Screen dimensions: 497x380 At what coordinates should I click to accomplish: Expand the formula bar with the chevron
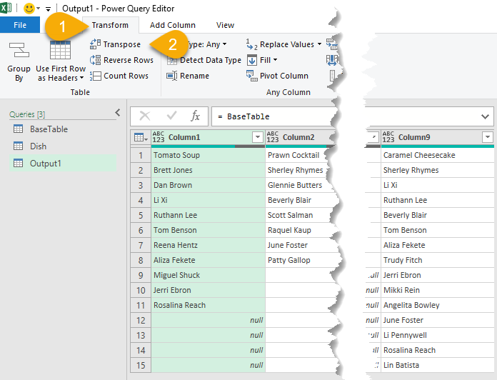[486, 116]
